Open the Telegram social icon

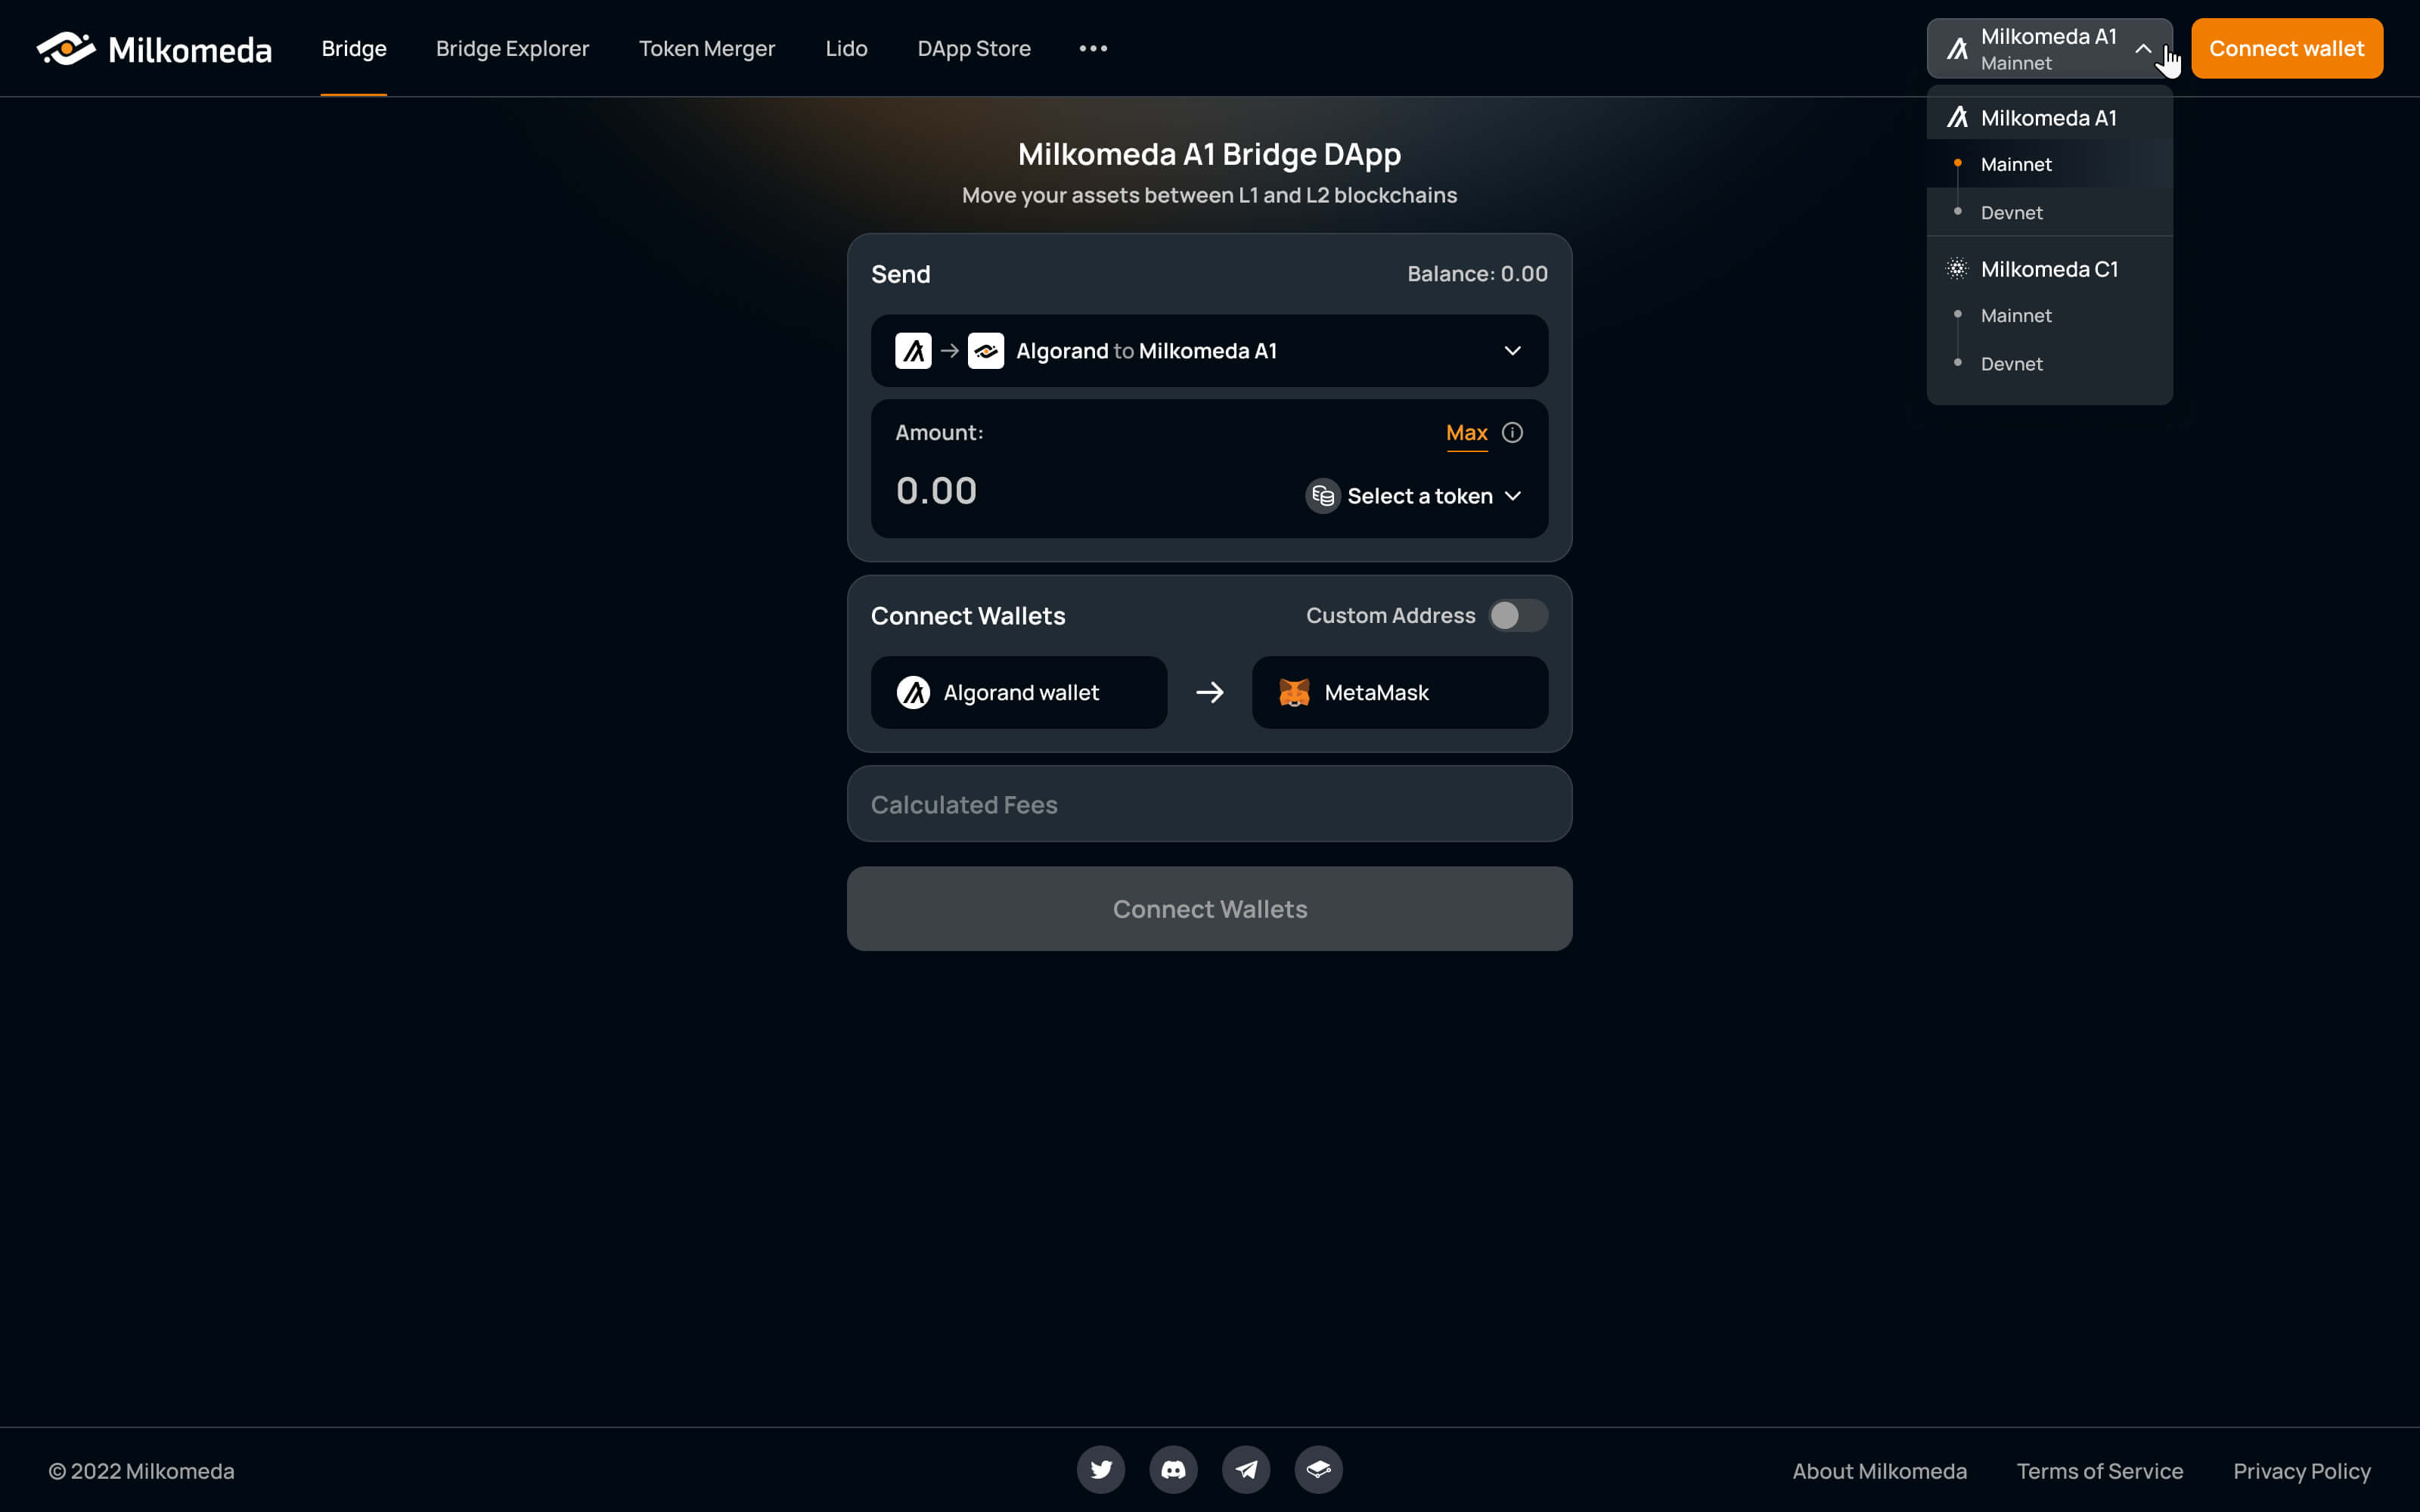[x=1246, y=1469]
